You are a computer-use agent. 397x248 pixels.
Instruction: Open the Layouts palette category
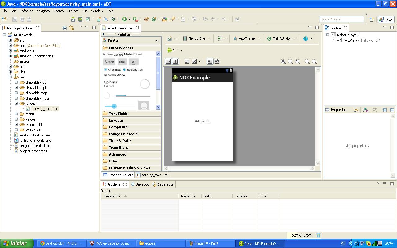131,120
